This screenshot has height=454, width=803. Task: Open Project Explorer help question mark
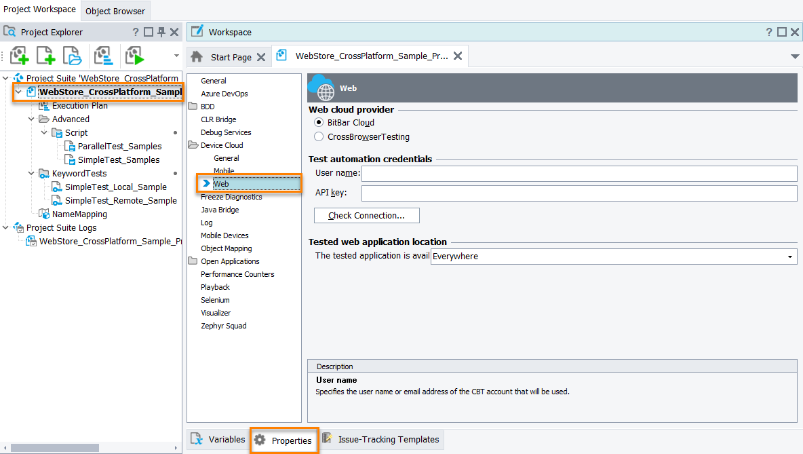tap(136, 32)
